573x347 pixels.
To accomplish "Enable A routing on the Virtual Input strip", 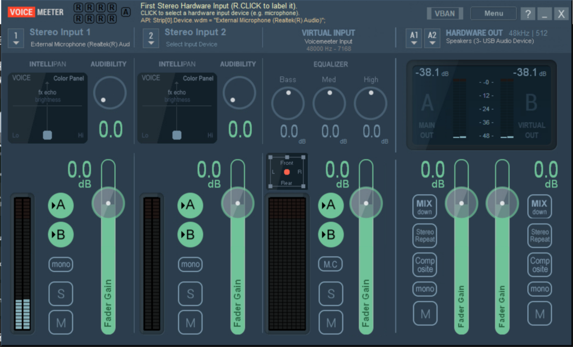I will [x=331, y=205].
